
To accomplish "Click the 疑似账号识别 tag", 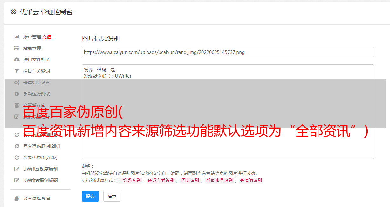I will pyautogui.click(x=219, y=180).
